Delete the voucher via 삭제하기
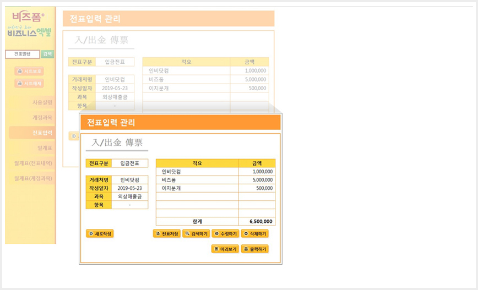Screen dimensions: 478x290 point(254,234)
